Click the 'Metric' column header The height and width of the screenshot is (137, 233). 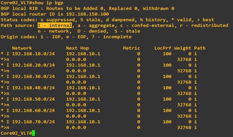[131, 48]
